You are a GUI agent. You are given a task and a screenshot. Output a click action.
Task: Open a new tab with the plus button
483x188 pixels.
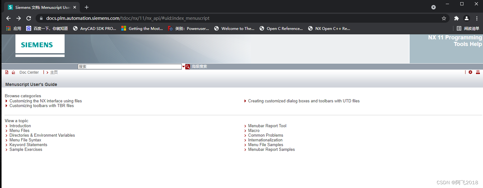pyautogui.click(x=87, y=7)
